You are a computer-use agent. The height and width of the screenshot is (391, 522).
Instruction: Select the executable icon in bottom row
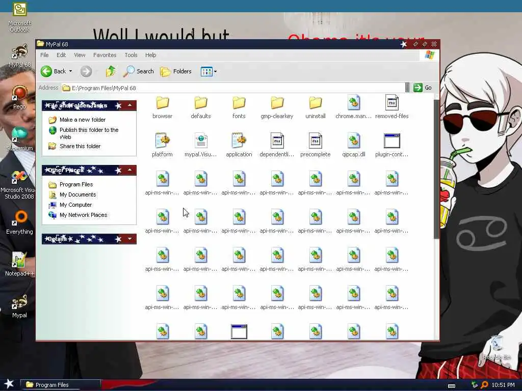239,331
